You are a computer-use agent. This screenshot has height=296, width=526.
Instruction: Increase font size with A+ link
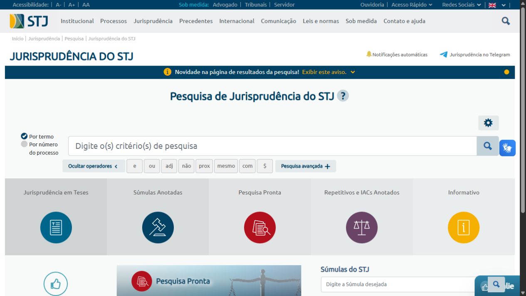(72, 5)
